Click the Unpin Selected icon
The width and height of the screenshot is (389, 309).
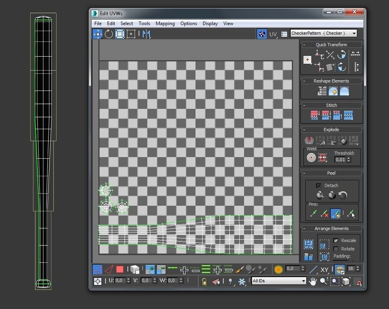324,214
